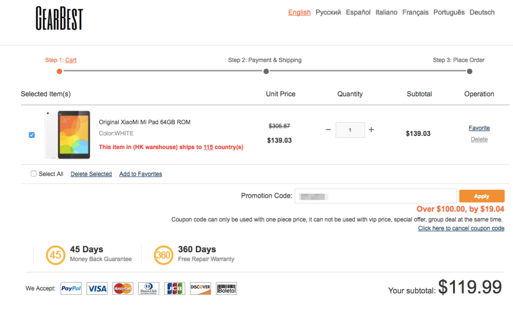Screen dimensions: 513x310
Task: Click 'Click here to cancel coupon code'
Action: 461,228
